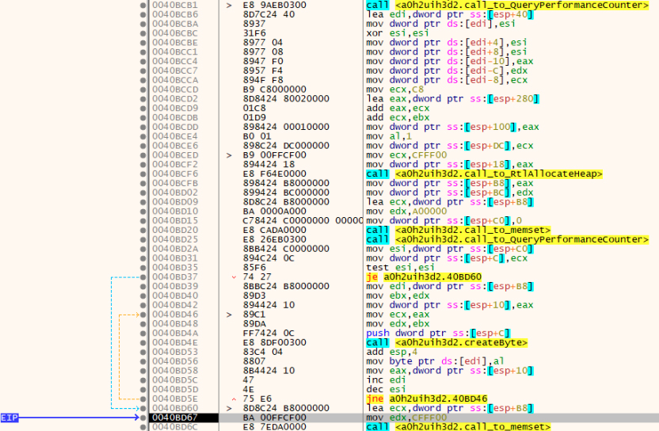This screenshot has height=431, width=659.
Task: Select address 0040BD60 in the address column
Action: [175, 408]
